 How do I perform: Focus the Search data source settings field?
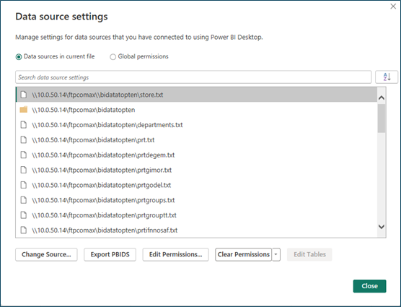point(193,77)
